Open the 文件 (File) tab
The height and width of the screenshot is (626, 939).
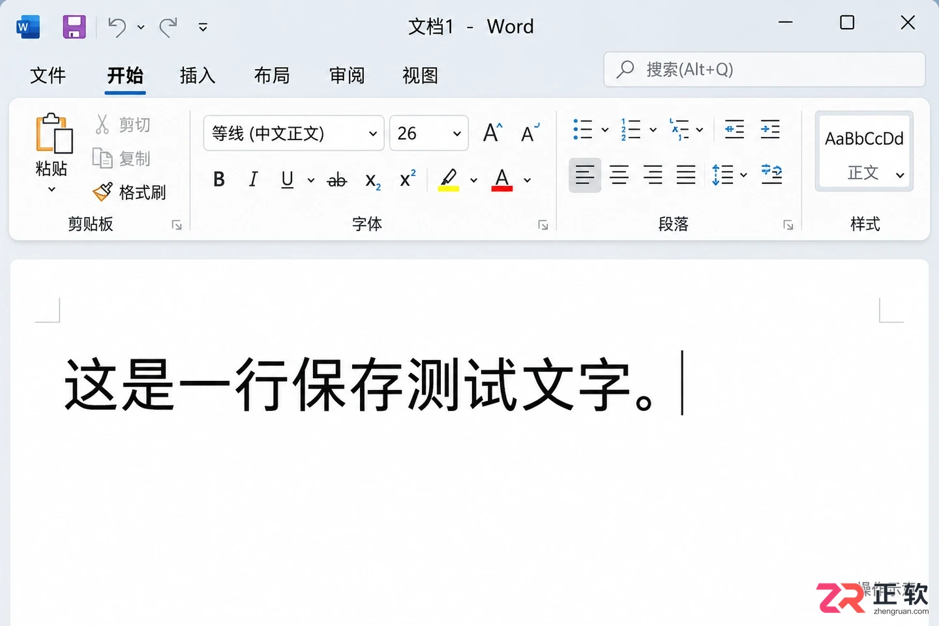point(48,76)
